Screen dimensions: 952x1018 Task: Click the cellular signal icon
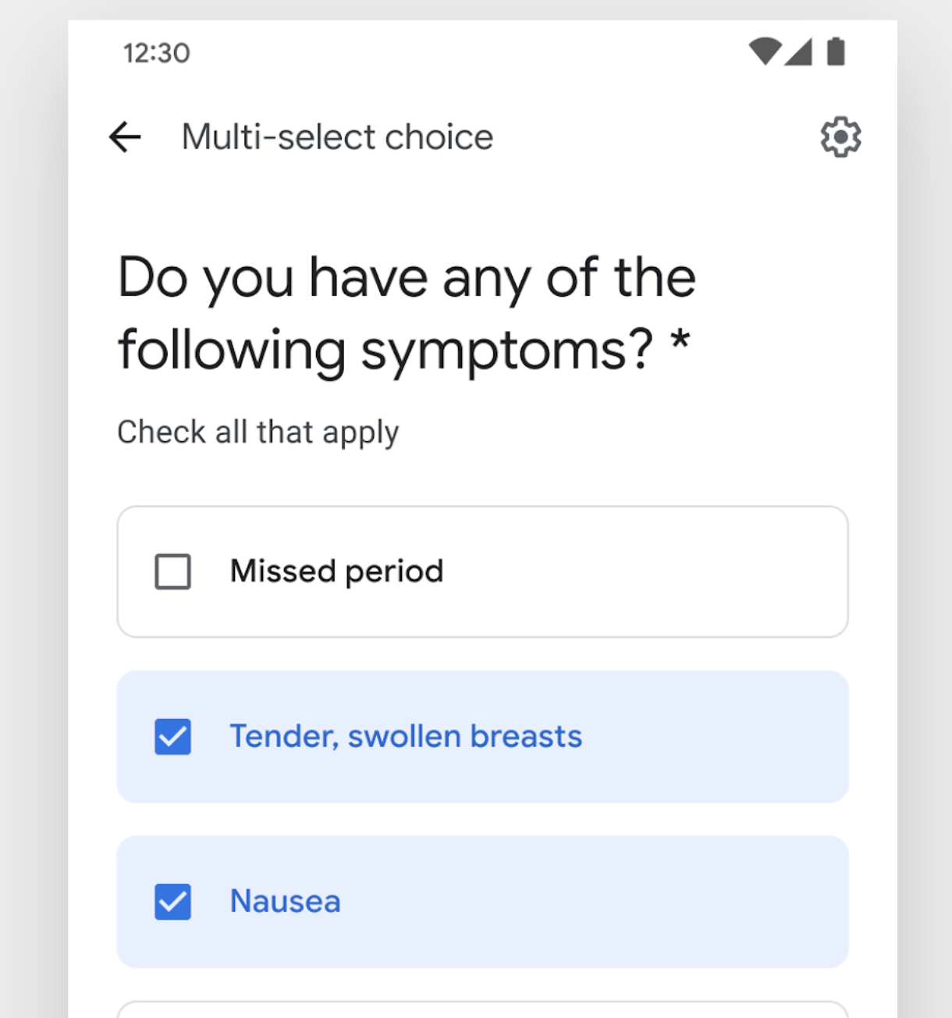click(797, 52)
